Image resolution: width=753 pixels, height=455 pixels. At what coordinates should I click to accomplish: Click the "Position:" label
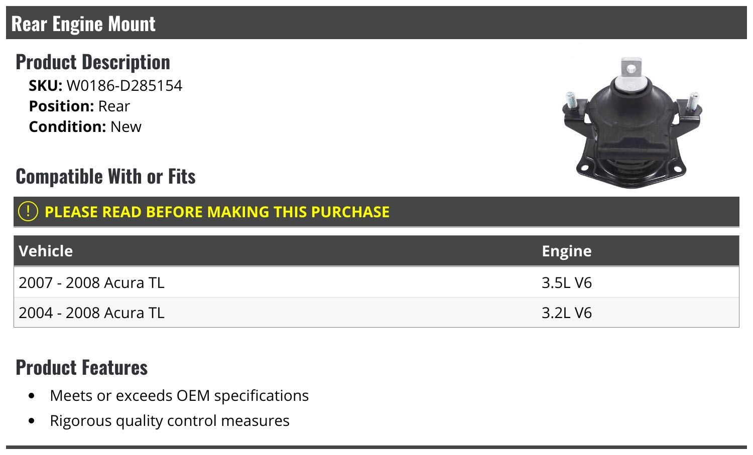pyautogui.click(x=61, y=106)
